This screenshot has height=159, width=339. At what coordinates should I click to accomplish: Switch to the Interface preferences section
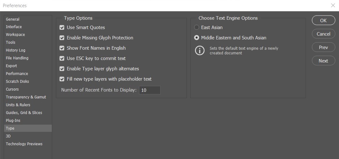click(x=14, y=27)
